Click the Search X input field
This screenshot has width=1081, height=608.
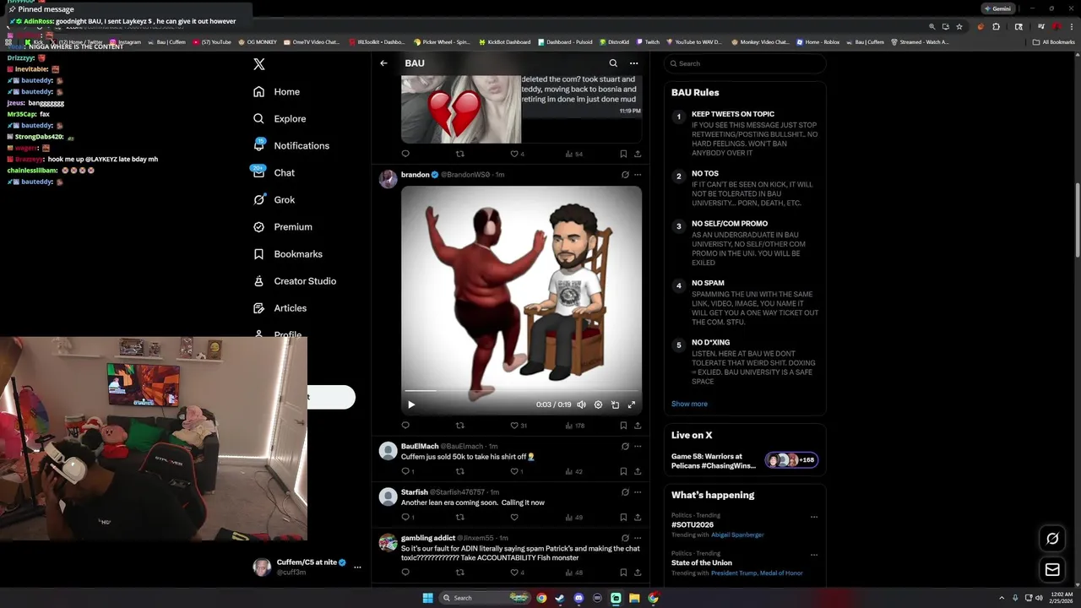coord(745,63)
